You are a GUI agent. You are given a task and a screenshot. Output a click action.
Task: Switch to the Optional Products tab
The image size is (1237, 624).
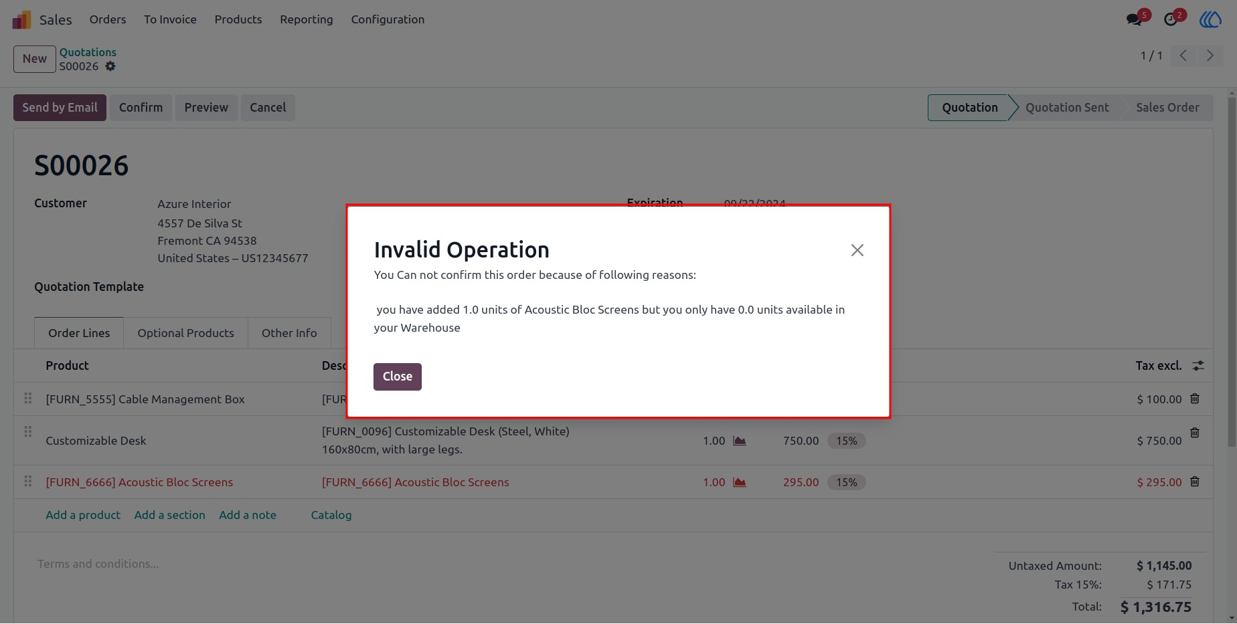click(x=185, y=333)
